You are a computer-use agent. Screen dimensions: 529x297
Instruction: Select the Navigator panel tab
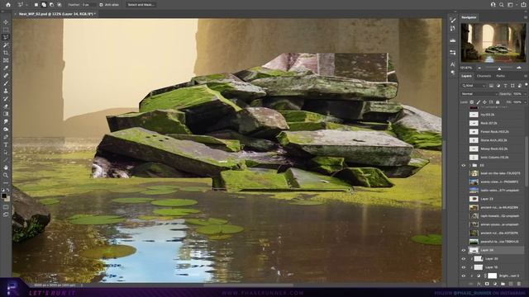(x=469, y=17)
